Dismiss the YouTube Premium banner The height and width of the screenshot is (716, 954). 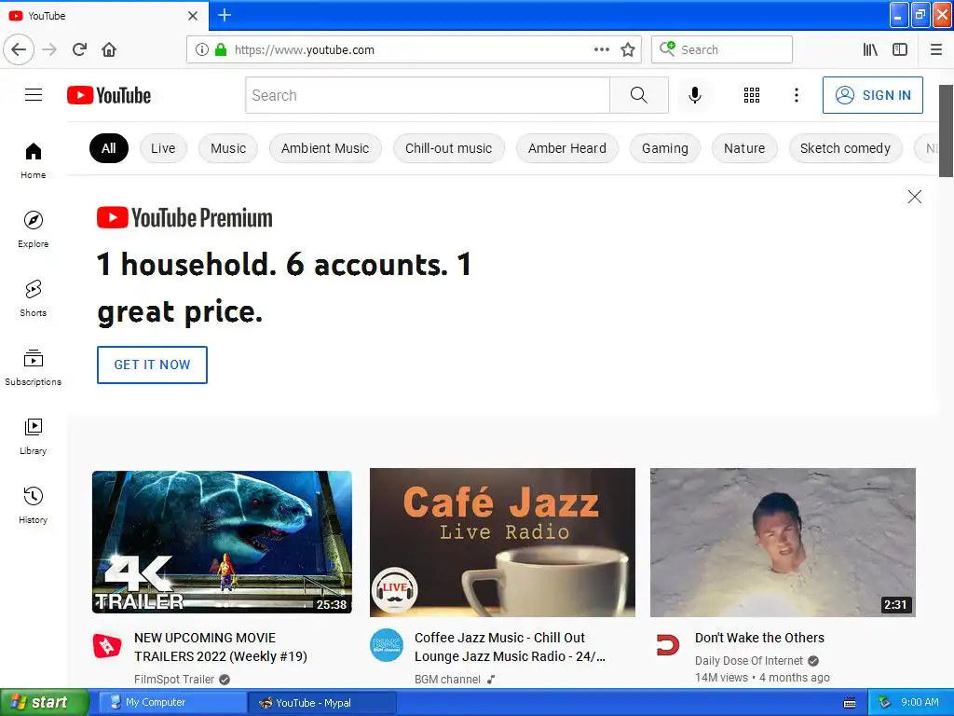pos(915,197)
